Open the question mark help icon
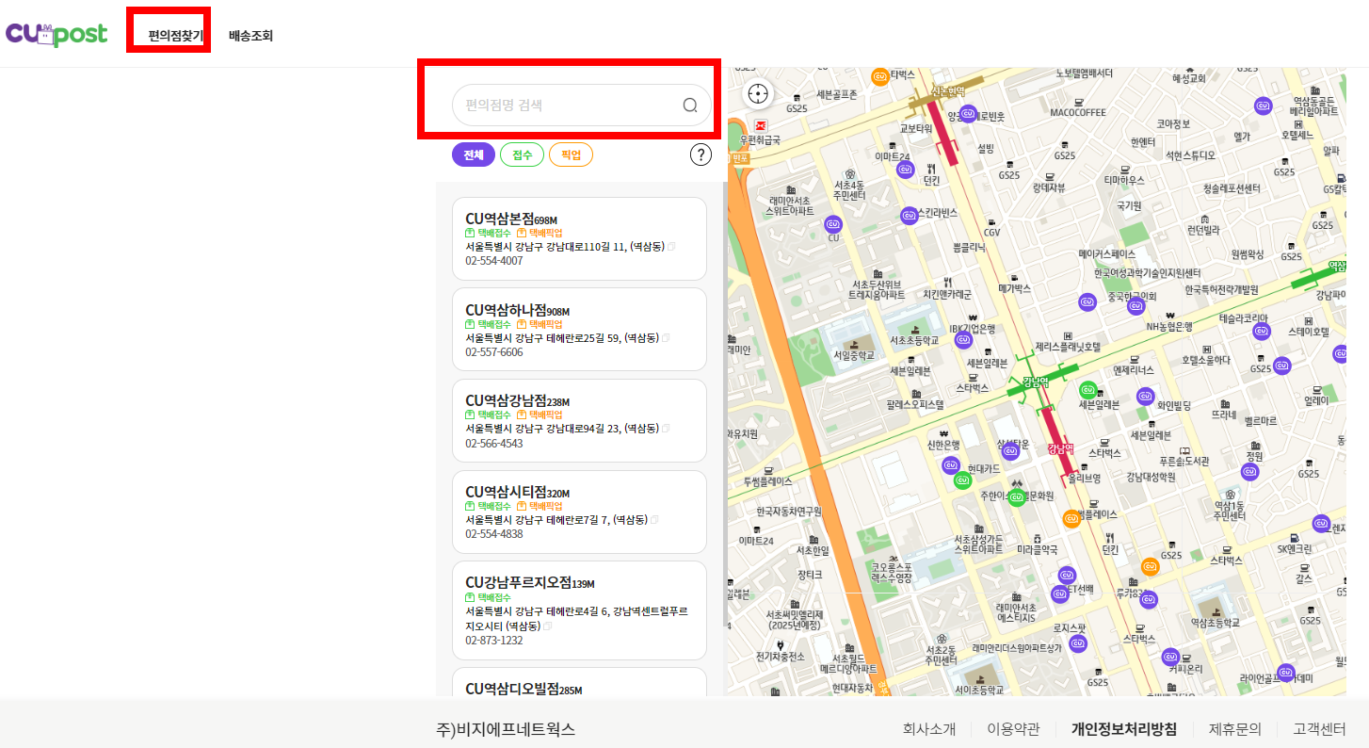This screenshot has height=748, width=1369. tap(701, 154)
